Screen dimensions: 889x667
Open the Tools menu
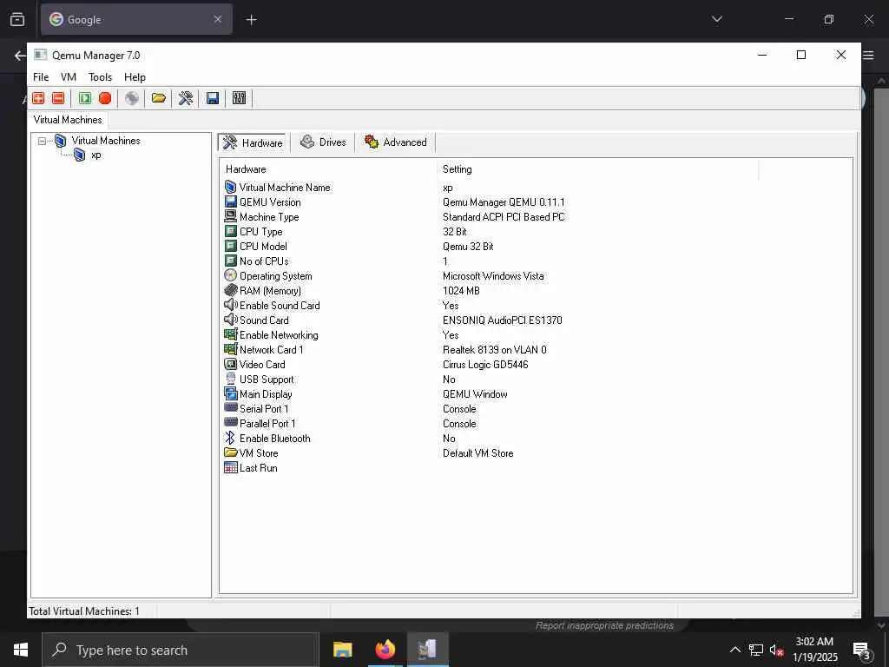click(101, 77)
